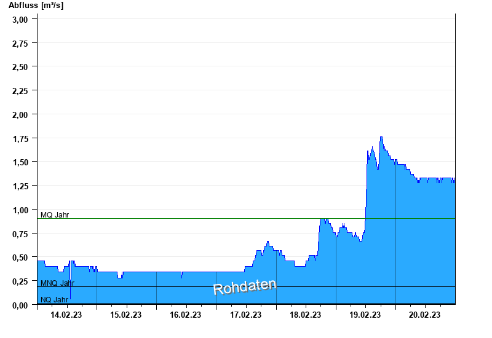Click the 3,00 y-axis value
This screenshot has width=492, height=338.
(20, 20)
